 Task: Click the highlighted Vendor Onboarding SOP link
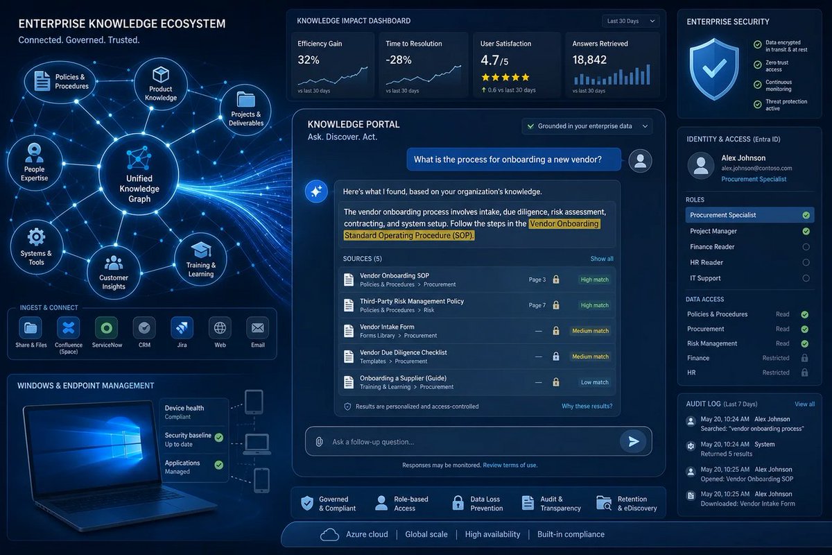pyautogui.click(x=471, y=230)
